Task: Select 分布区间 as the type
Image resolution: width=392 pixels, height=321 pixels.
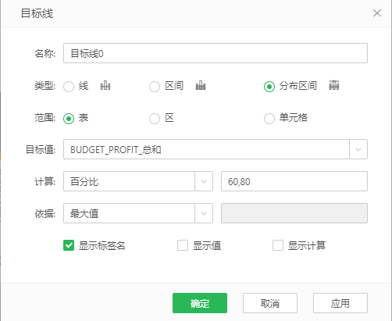Action: click(x=269, y=87)
